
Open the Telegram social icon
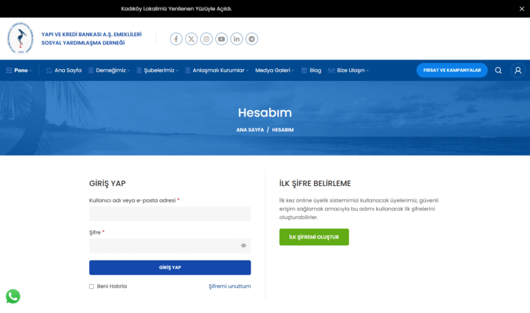point(252,39)
